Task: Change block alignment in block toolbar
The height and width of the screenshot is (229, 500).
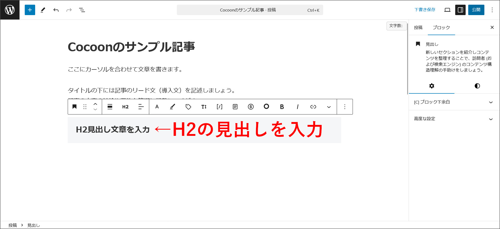Action: point(110,107)
